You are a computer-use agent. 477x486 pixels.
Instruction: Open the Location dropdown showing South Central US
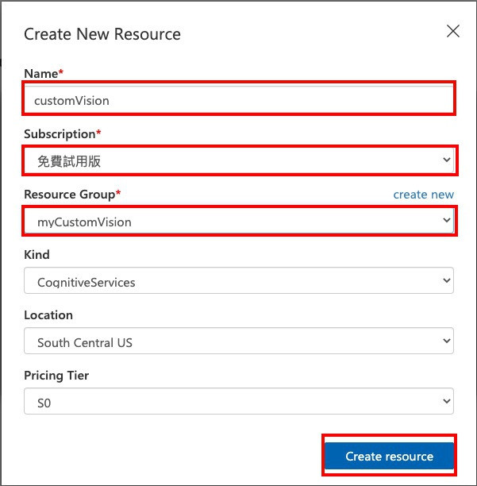[238, 342]
